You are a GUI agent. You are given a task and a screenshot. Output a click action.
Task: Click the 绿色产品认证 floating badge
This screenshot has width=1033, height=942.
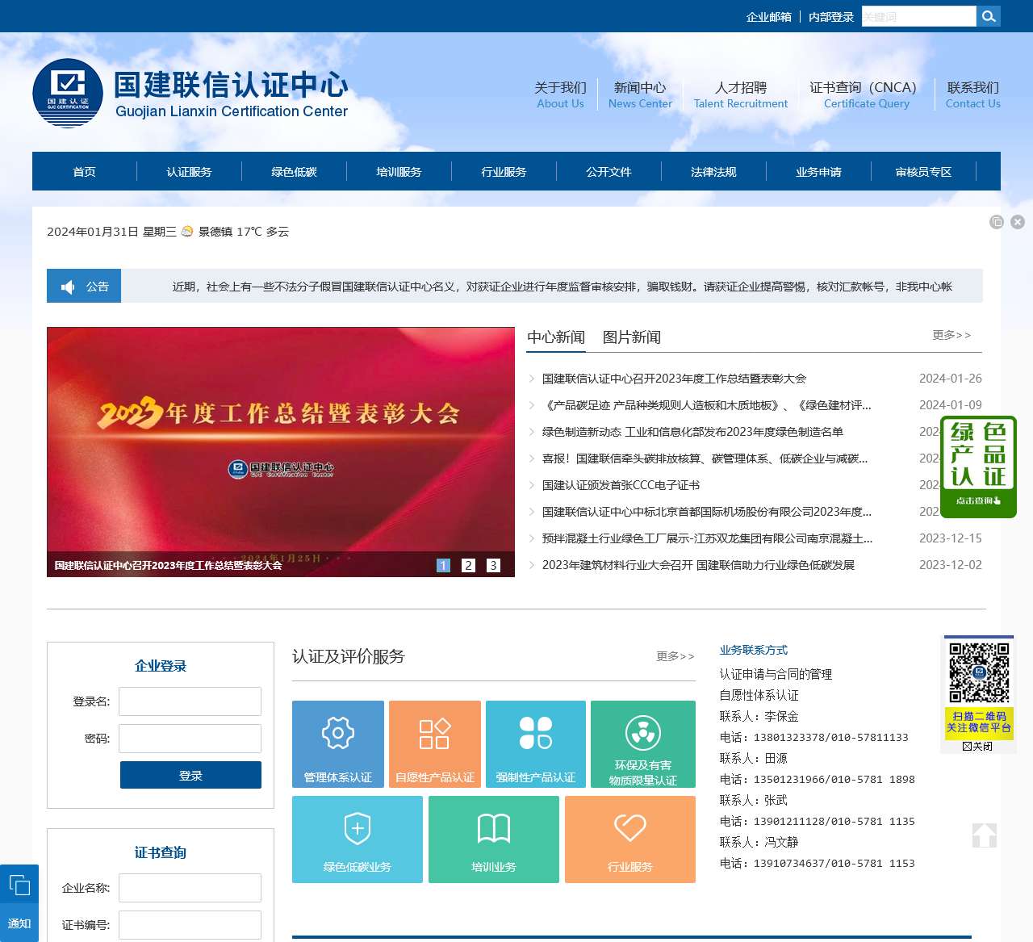click(x=978, y=467)
